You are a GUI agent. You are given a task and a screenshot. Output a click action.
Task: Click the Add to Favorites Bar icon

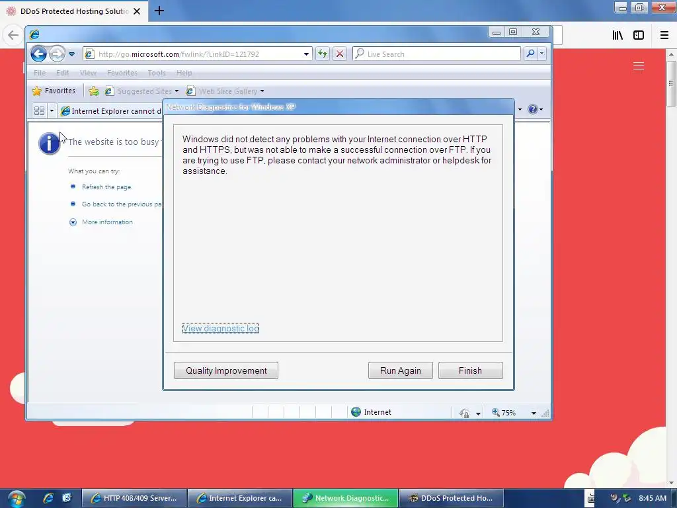pyautogui.click(x=94, y=91)
